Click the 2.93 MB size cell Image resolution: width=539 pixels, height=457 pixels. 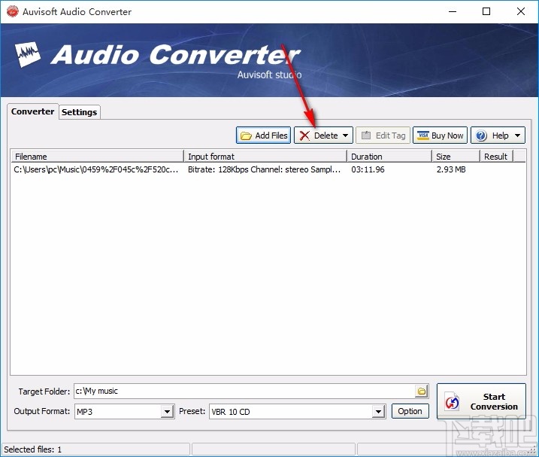[451, 169]
